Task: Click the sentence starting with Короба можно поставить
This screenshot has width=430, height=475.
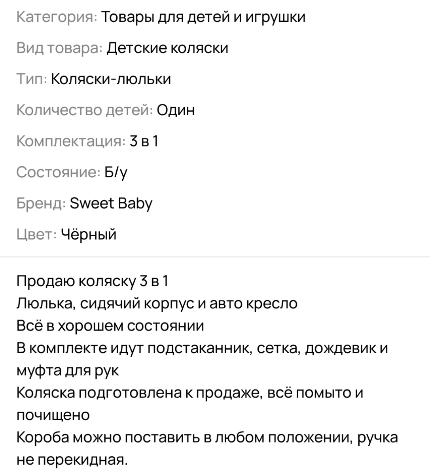Action: (x=207, y=438)
